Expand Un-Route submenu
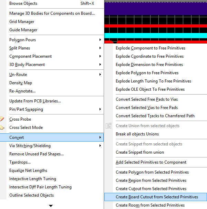The width and height of the screenshot is (207, 209). click(x=52, y=75)
